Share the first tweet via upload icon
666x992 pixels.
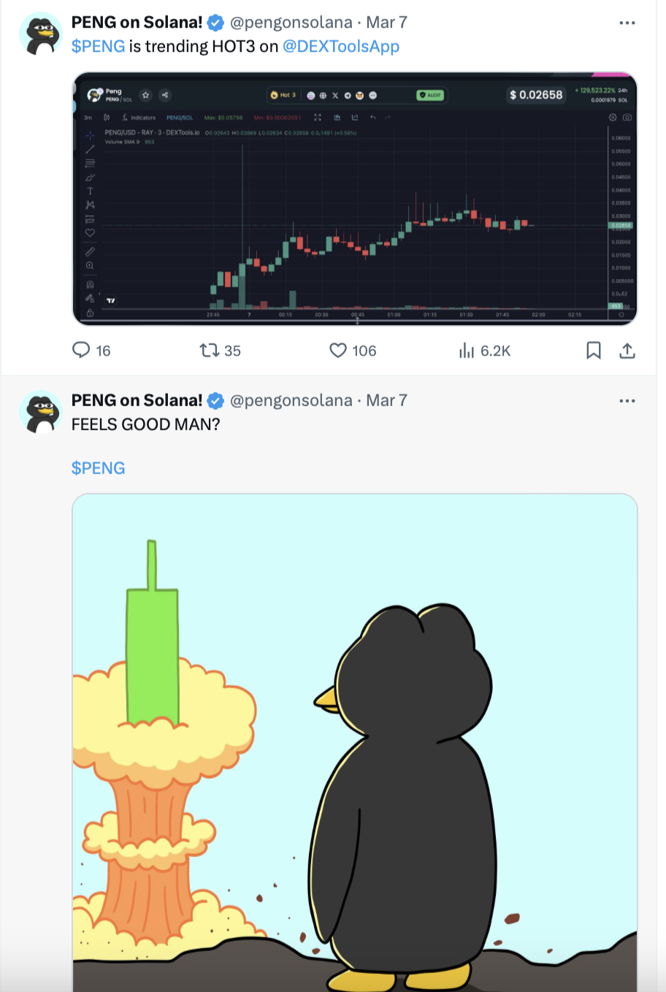point(627,351)
